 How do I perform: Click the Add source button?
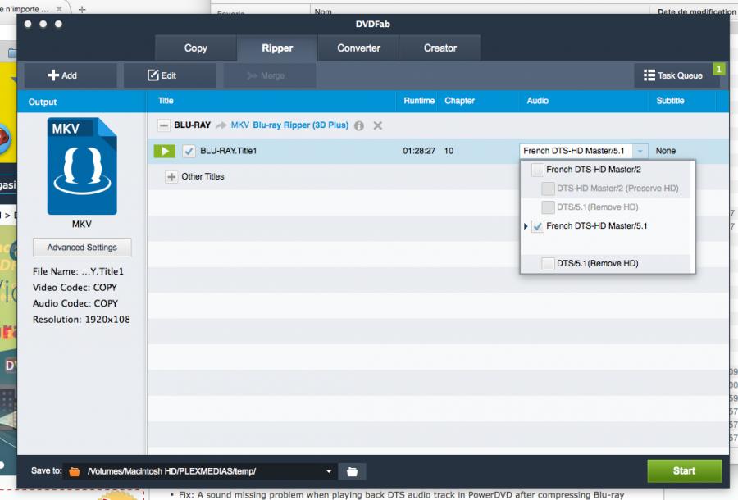pos(63,75)
